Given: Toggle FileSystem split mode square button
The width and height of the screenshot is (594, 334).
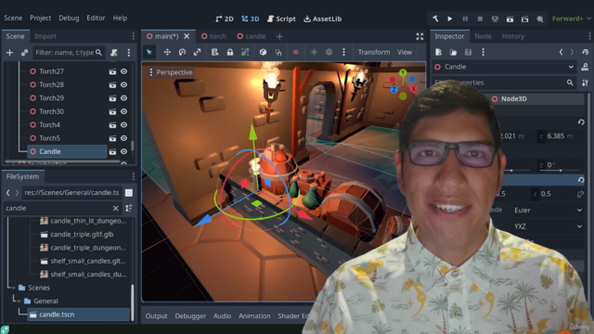Looking at the screenshot, I should [129, 193].
